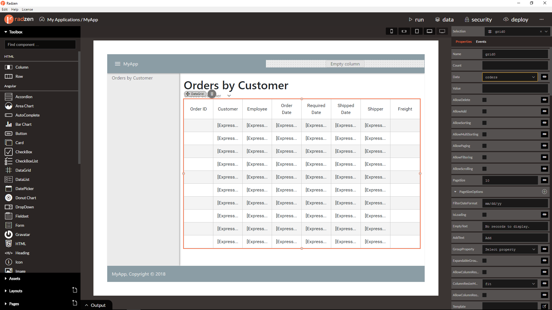
Task: Enable the AllowPaging checkbox
Action: click(484, 146)
